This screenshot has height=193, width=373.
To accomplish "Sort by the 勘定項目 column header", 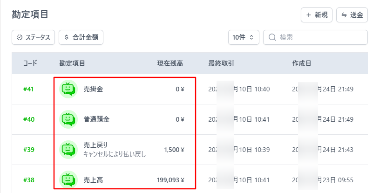I will coord(72,63).
